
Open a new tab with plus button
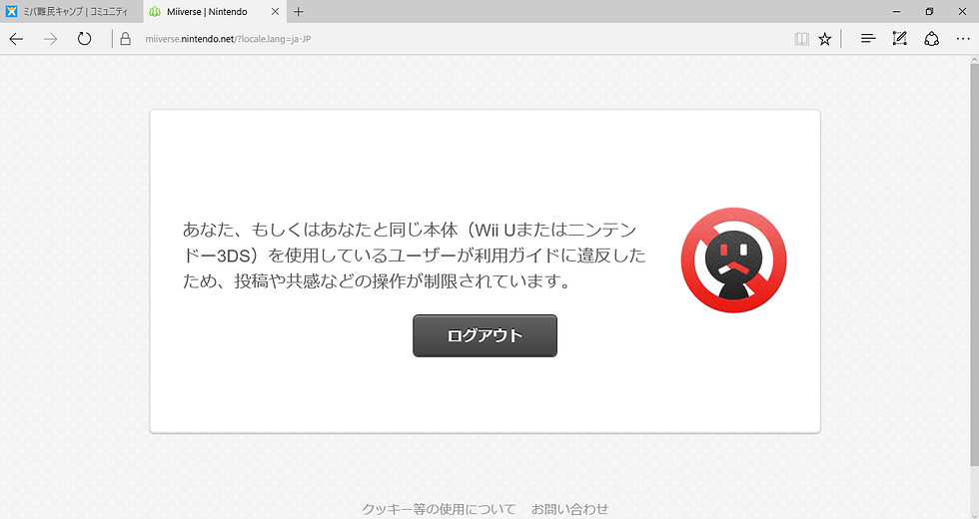tap(299, 11)
